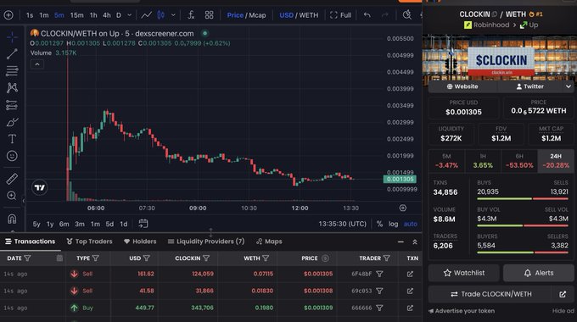Toggle the auto scale mode
Screen dimensions: 577x322
point(411,224)
